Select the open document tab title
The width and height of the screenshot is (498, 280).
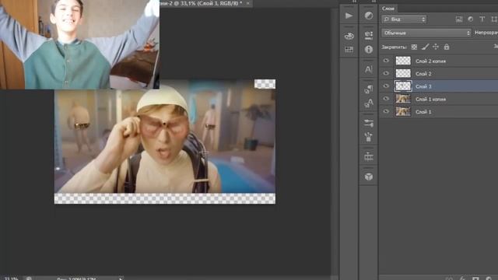coord(201,3)
